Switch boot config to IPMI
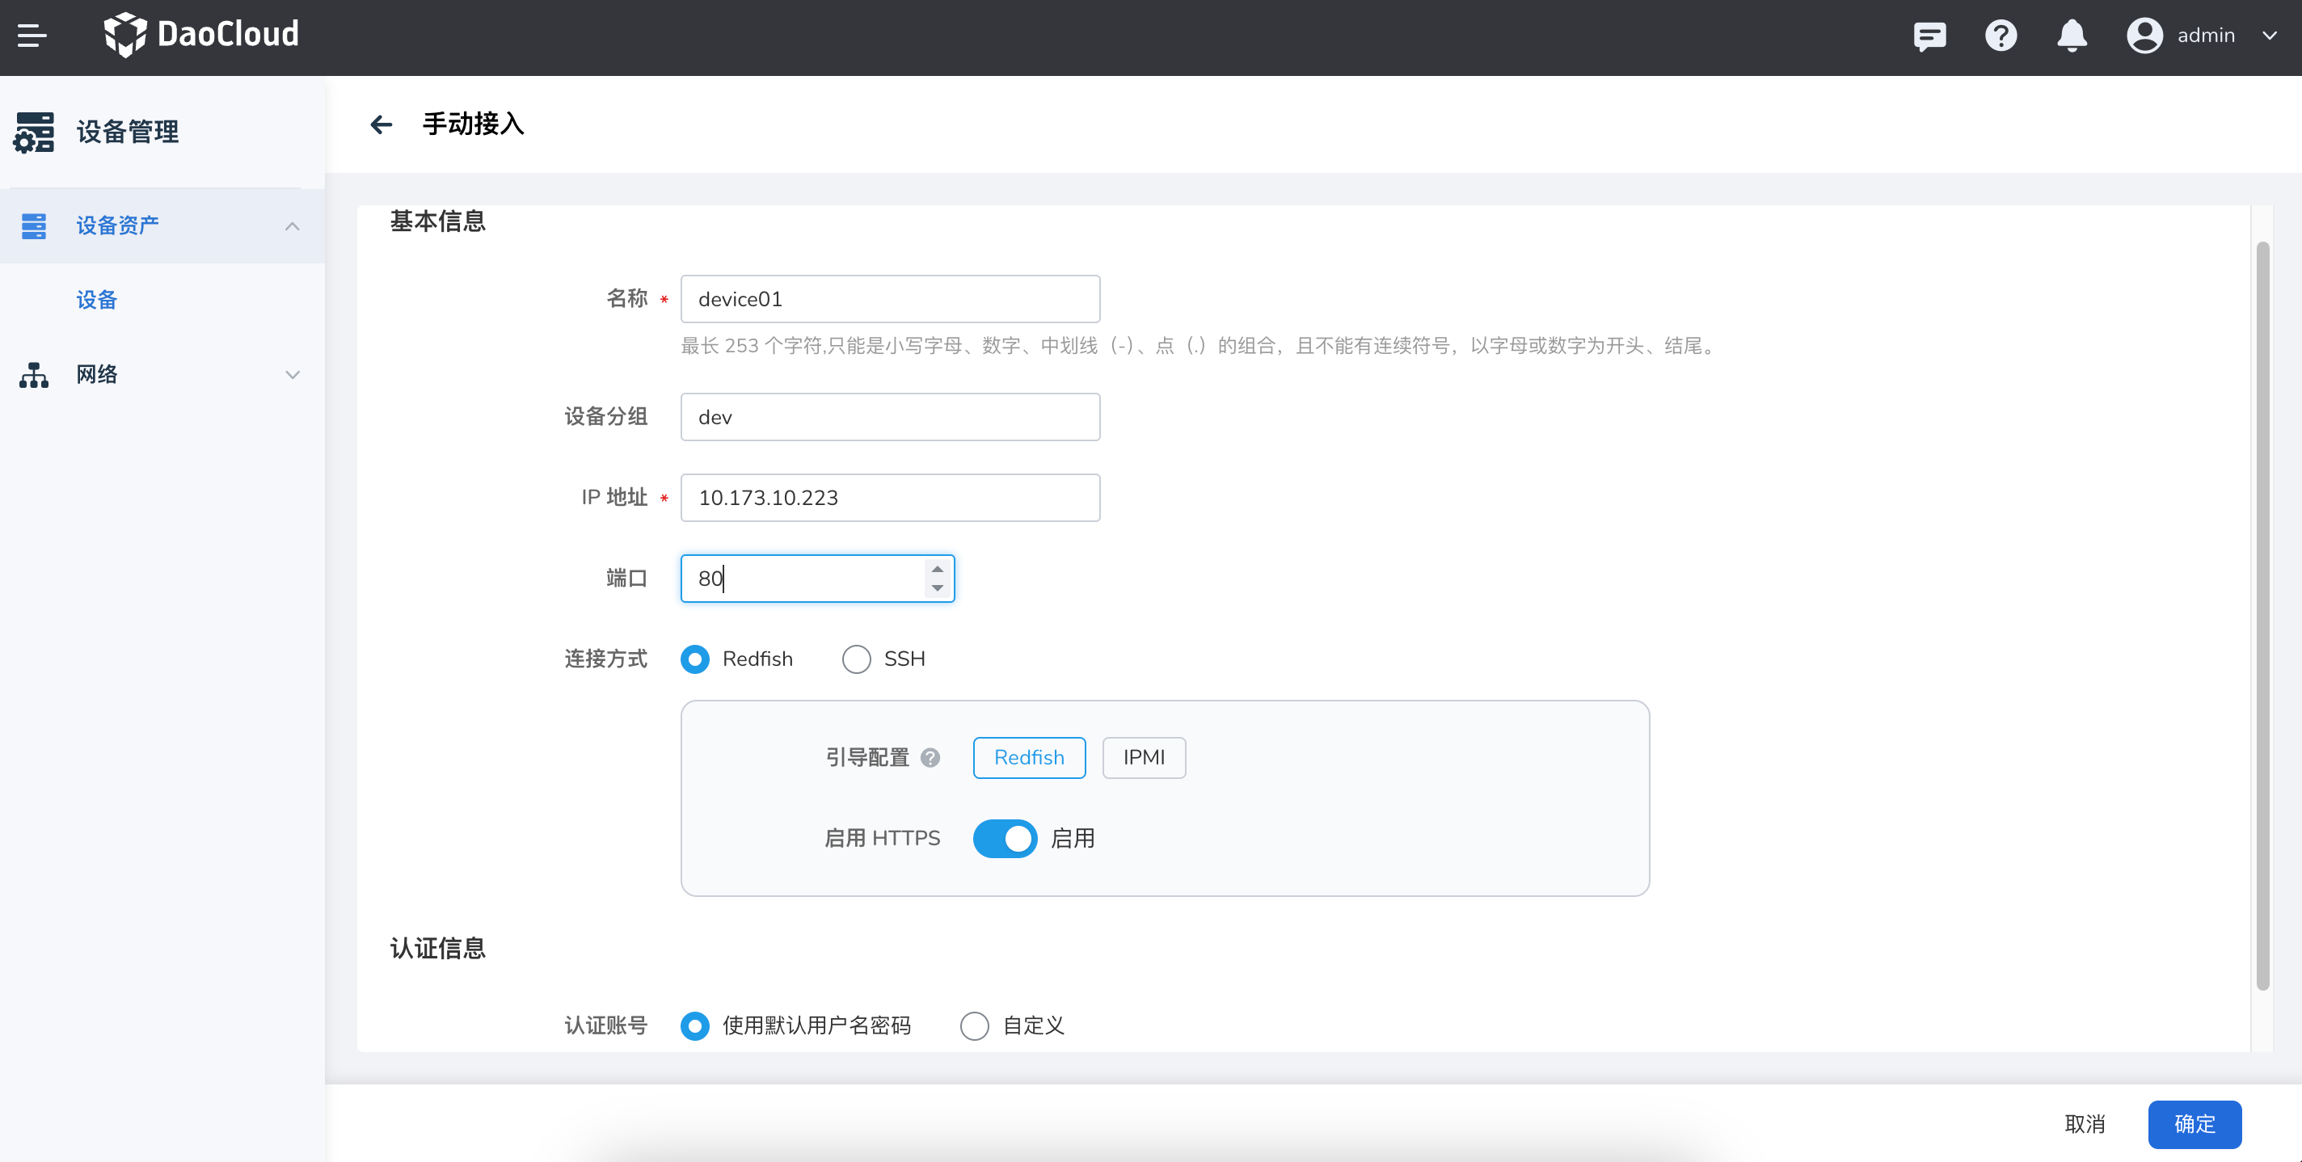 [1143, 757]
